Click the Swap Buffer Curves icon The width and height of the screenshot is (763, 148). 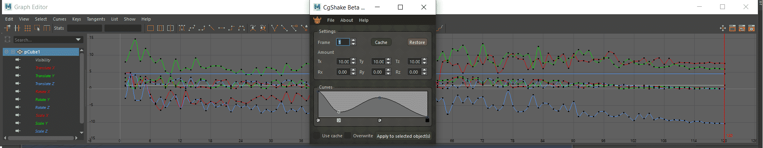click(x=263, y=28)
